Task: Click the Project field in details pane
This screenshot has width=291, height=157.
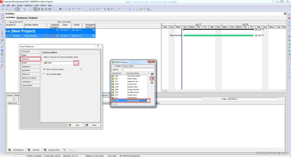Action: point(253,99)
